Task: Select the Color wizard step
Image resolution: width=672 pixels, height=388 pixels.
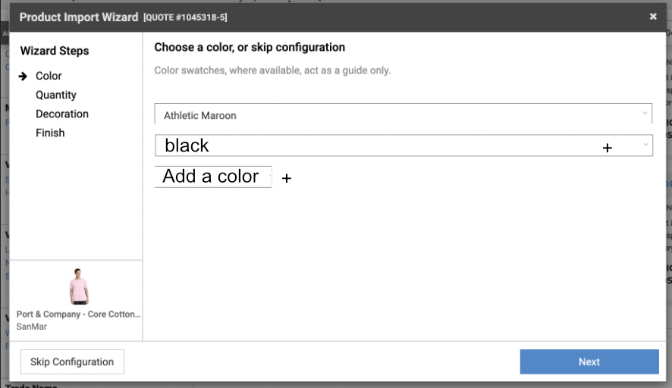Action: [49, 76]
